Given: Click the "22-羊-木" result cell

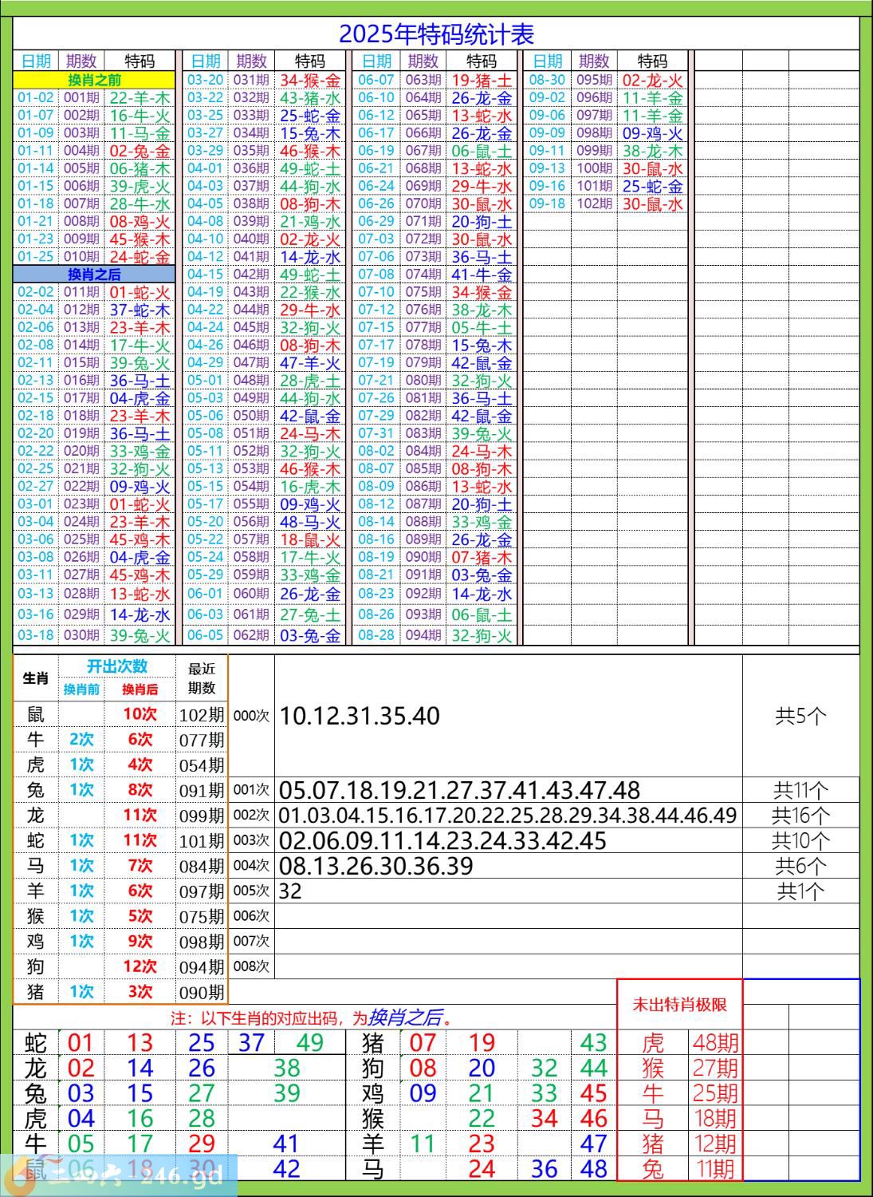Looking at the screenshot, I should [x=140, y=97].
